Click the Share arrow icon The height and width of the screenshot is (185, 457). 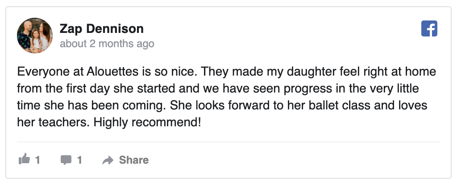click(x=108, y=160)
